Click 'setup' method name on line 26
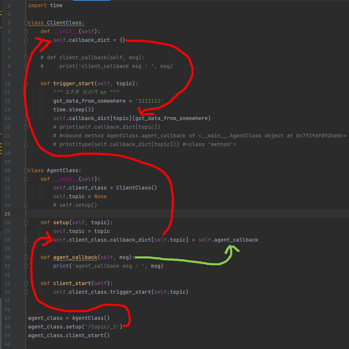 tap(61, 223)
